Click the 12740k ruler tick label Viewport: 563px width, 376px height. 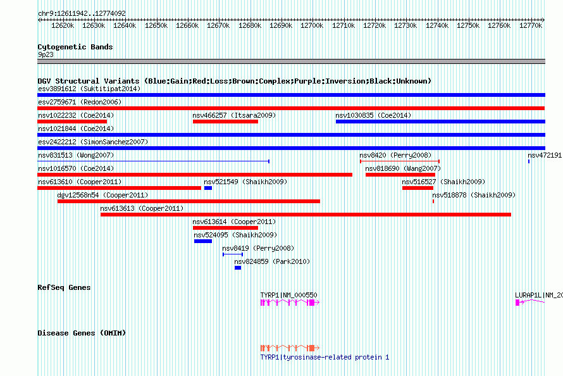pos(437,25)
